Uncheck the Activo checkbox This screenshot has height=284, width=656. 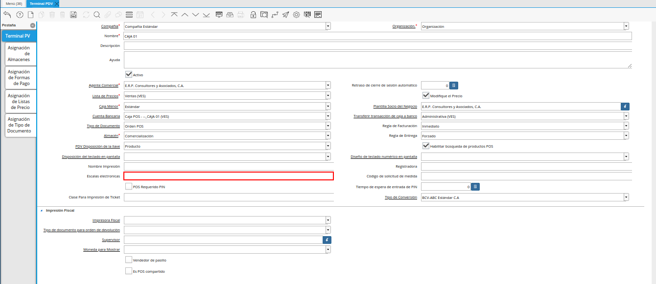(x=129, y=75)
